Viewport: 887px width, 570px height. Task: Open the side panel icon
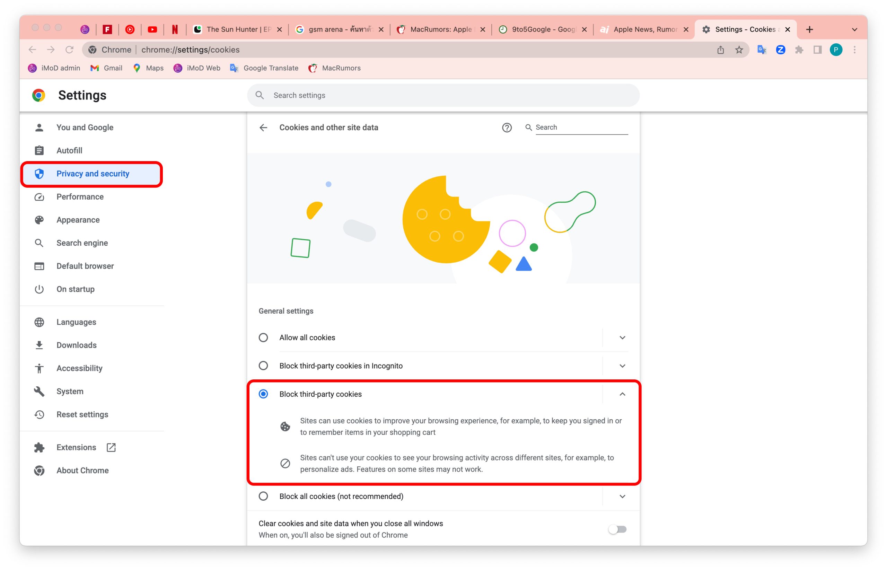(817, 50)
